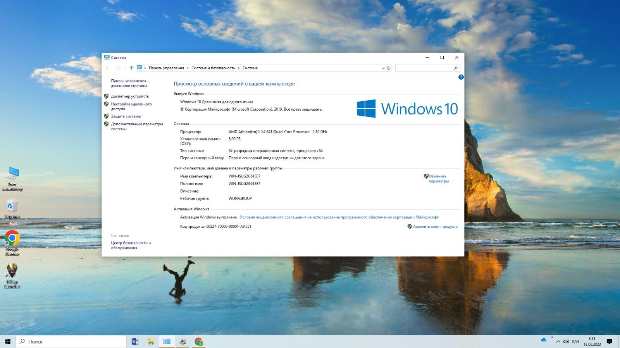Click the Windows 10 logo
Image resolution: width=620 pixels, height=348 pixels.
pos(407,109)
